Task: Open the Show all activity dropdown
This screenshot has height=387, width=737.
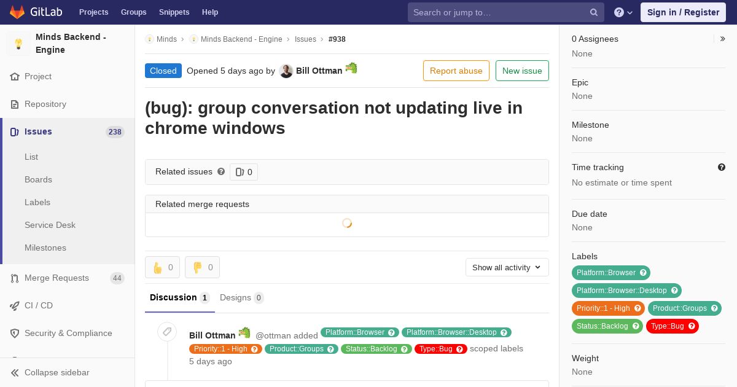Action: click(x=507, y=267)
